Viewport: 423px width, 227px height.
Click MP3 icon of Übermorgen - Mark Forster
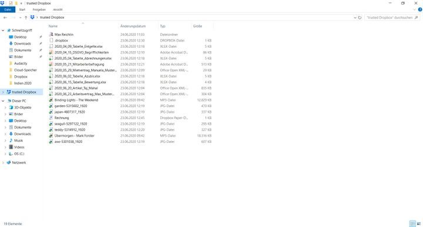(x=51, y=135)
